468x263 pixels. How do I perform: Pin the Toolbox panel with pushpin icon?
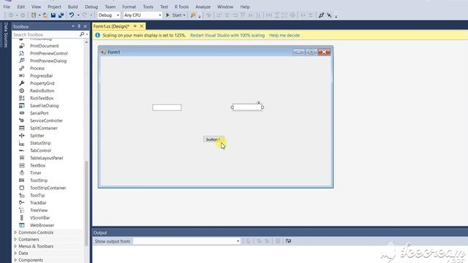79,26
